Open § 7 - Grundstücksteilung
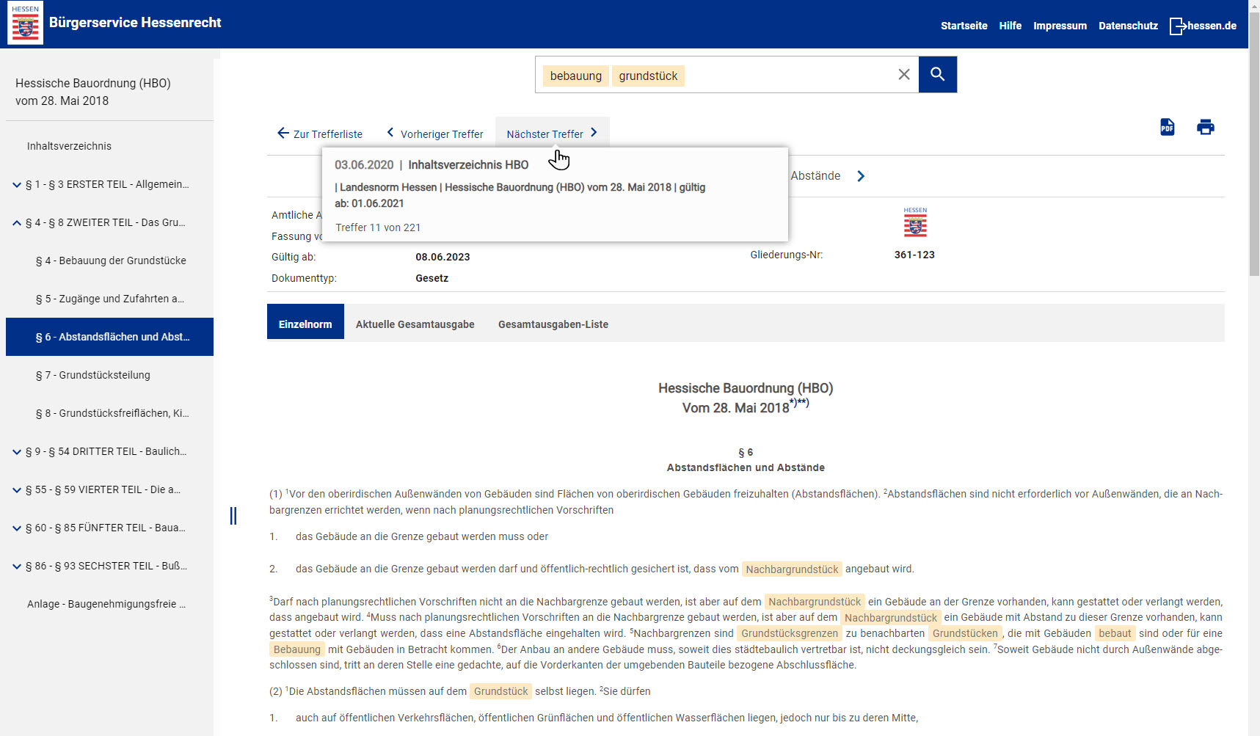Screen dimensions: 1260x736 click(x=93, y=375)
